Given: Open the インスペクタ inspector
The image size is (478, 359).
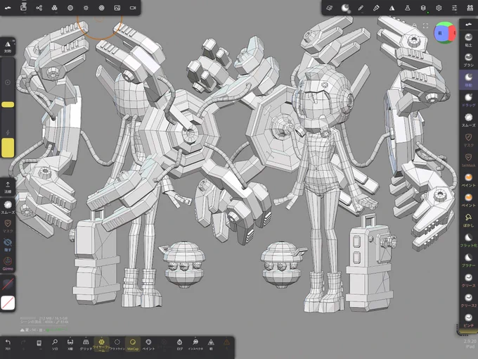Looking at the screenshot, I should [x=195, y=344].
